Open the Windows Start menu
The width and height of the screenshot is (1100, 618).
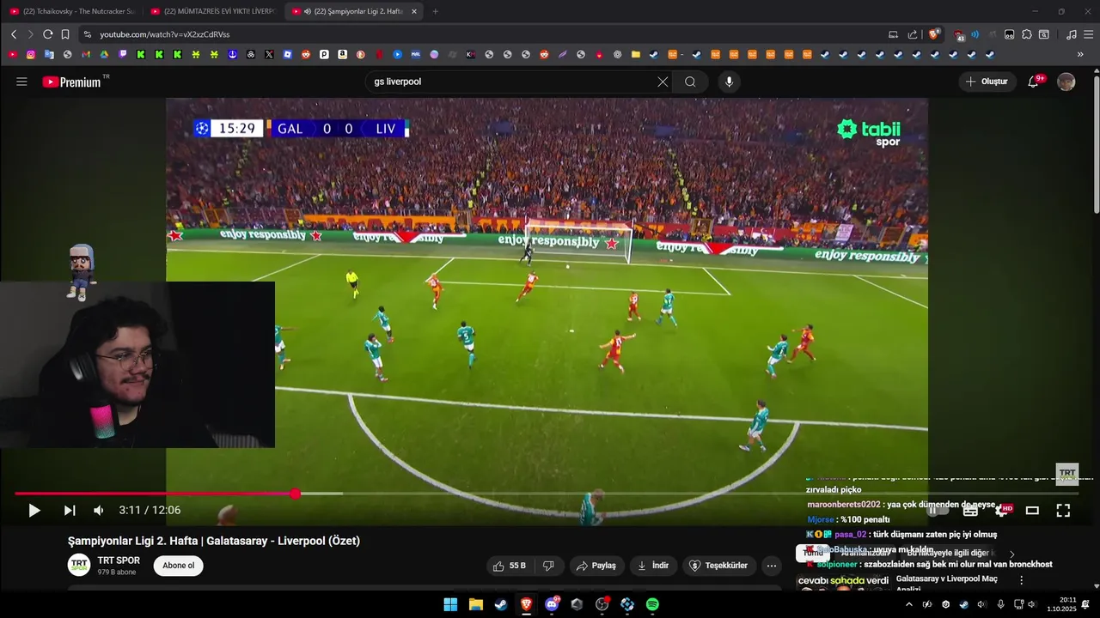pos(450,604)
